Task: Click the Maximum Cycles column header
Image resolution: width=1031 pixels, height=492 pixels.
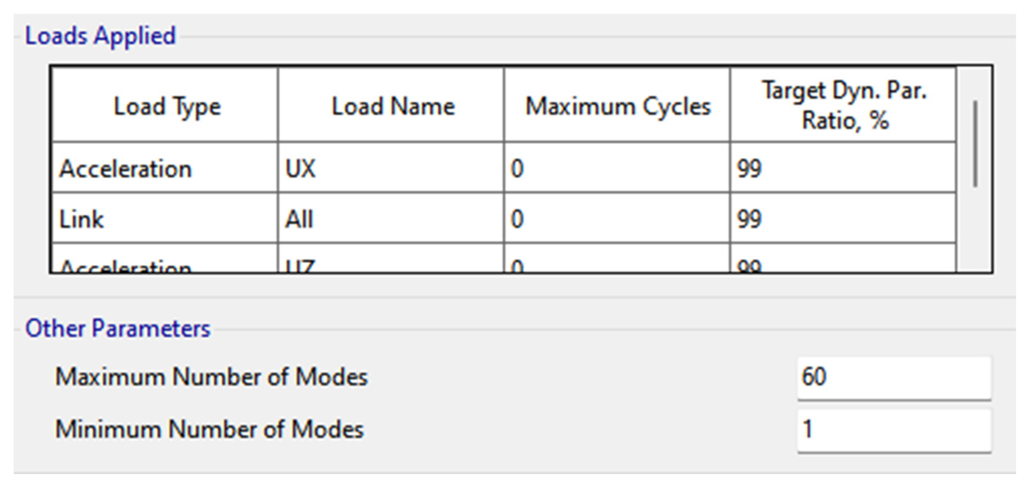Action: [x=617, y=105]
